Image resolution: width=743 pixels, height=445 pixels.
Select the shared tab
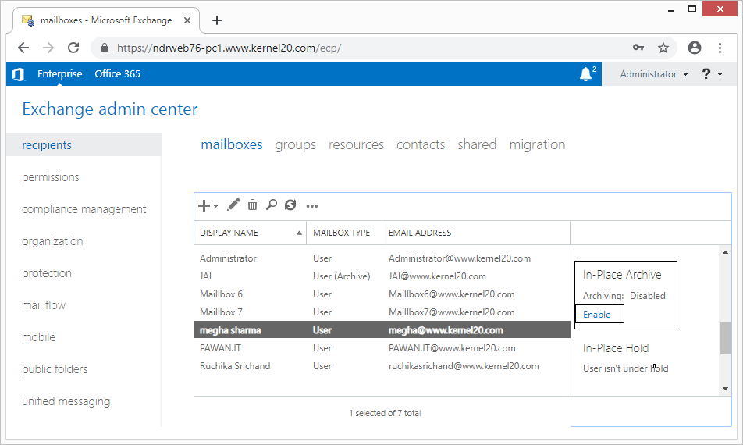coord(477,144)
